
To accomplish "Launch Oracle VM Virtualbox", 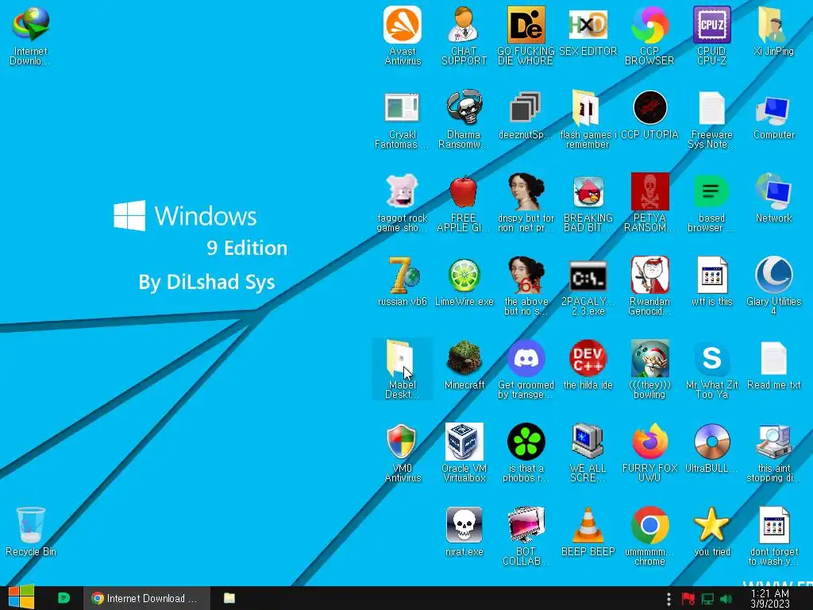I will tap(464, 454).
